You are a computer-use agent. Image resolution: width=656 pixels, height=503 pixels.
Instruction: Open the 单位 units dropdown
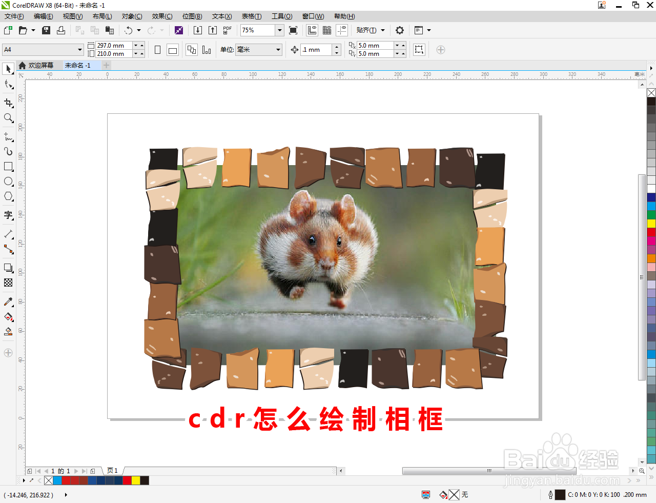point(277,49)
